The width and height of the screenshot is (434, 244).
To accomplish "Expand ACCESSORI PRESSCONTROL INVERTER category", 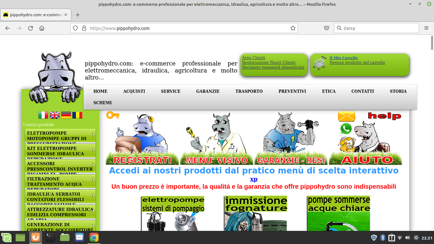I will click(x=60, y=167).
